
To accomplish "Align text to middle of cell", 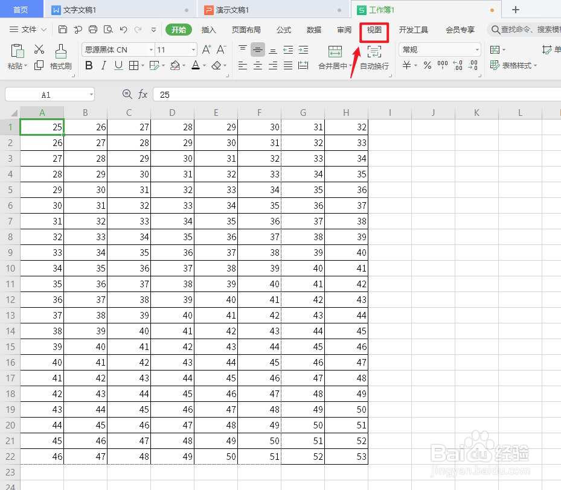I will tap(258, 49).
